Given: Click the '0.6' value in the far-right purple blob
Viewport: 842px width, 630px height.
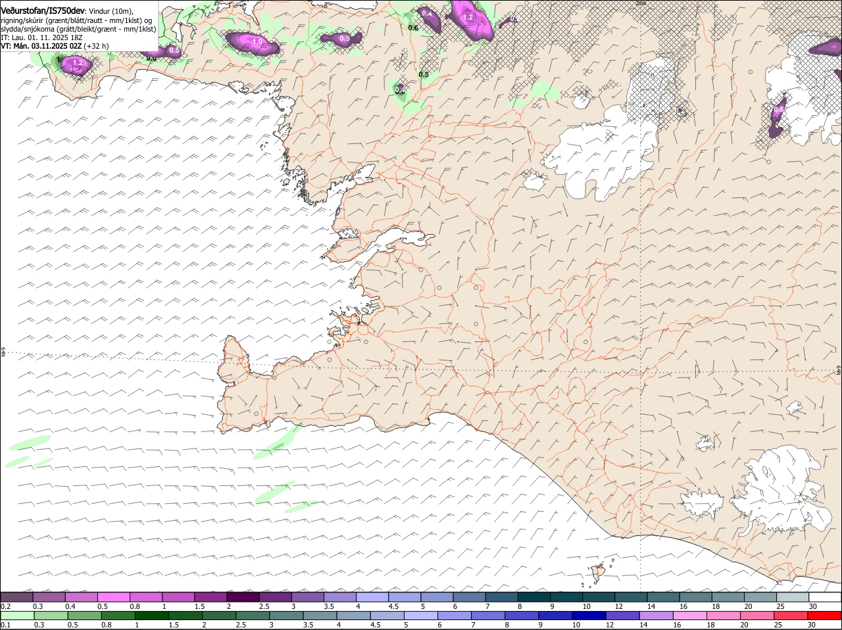Looking at the screenshot, I should point(779,109).
